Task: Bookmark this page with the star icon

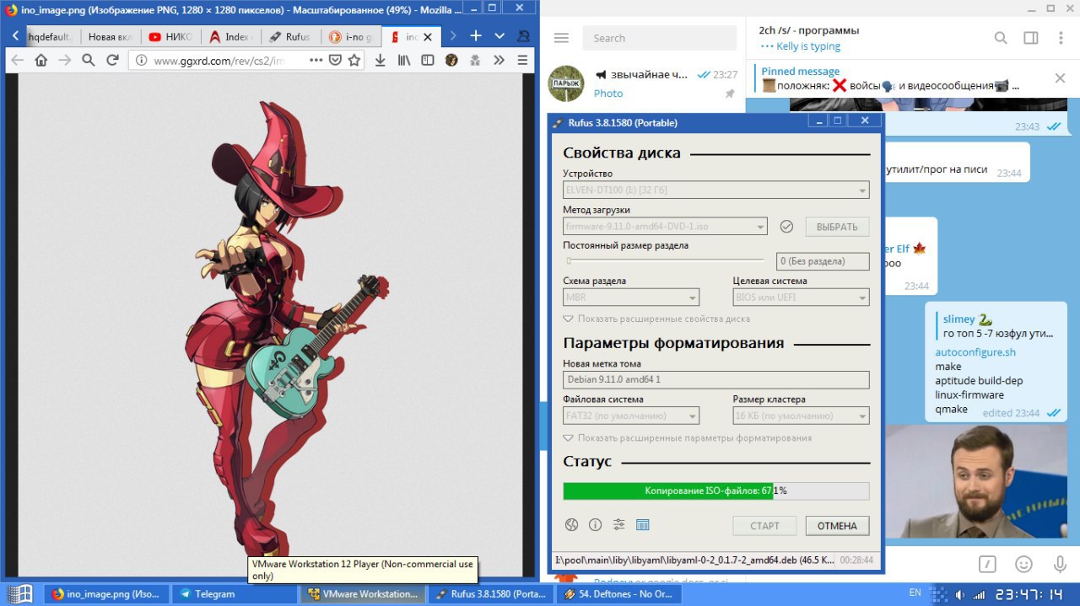Action: click(354, 61)
